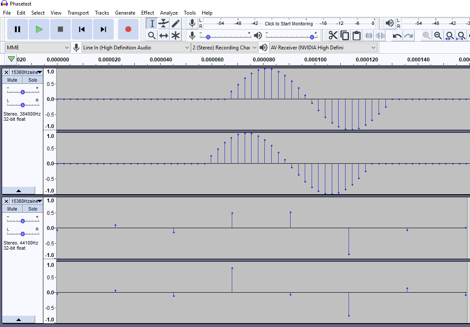Click the first track's gain slider
The height and width of the screenshot is (327, 470).
pyautogui.click(x=22, y=92)
